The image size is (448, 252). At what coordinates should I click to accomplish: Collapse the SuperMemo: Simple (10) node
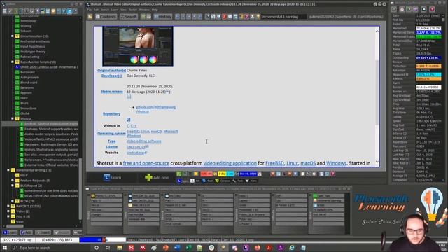pos(13,62)
